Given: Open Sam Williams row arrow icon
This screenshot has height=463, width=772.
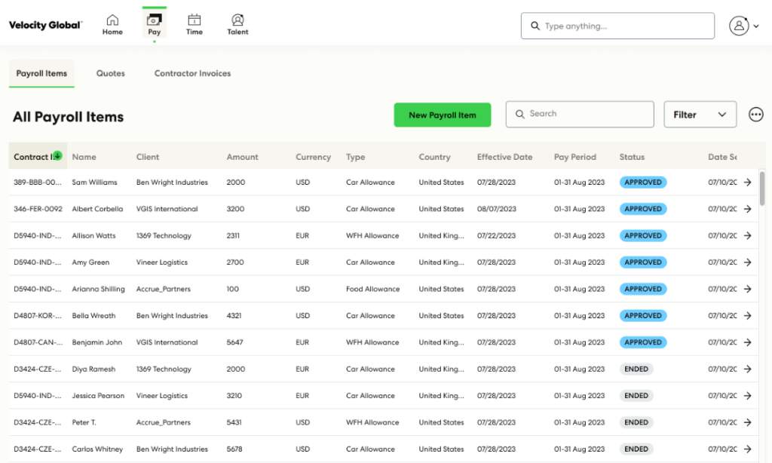Looking at the screenshot, I should pyautogui.click(x=747, y=182).
